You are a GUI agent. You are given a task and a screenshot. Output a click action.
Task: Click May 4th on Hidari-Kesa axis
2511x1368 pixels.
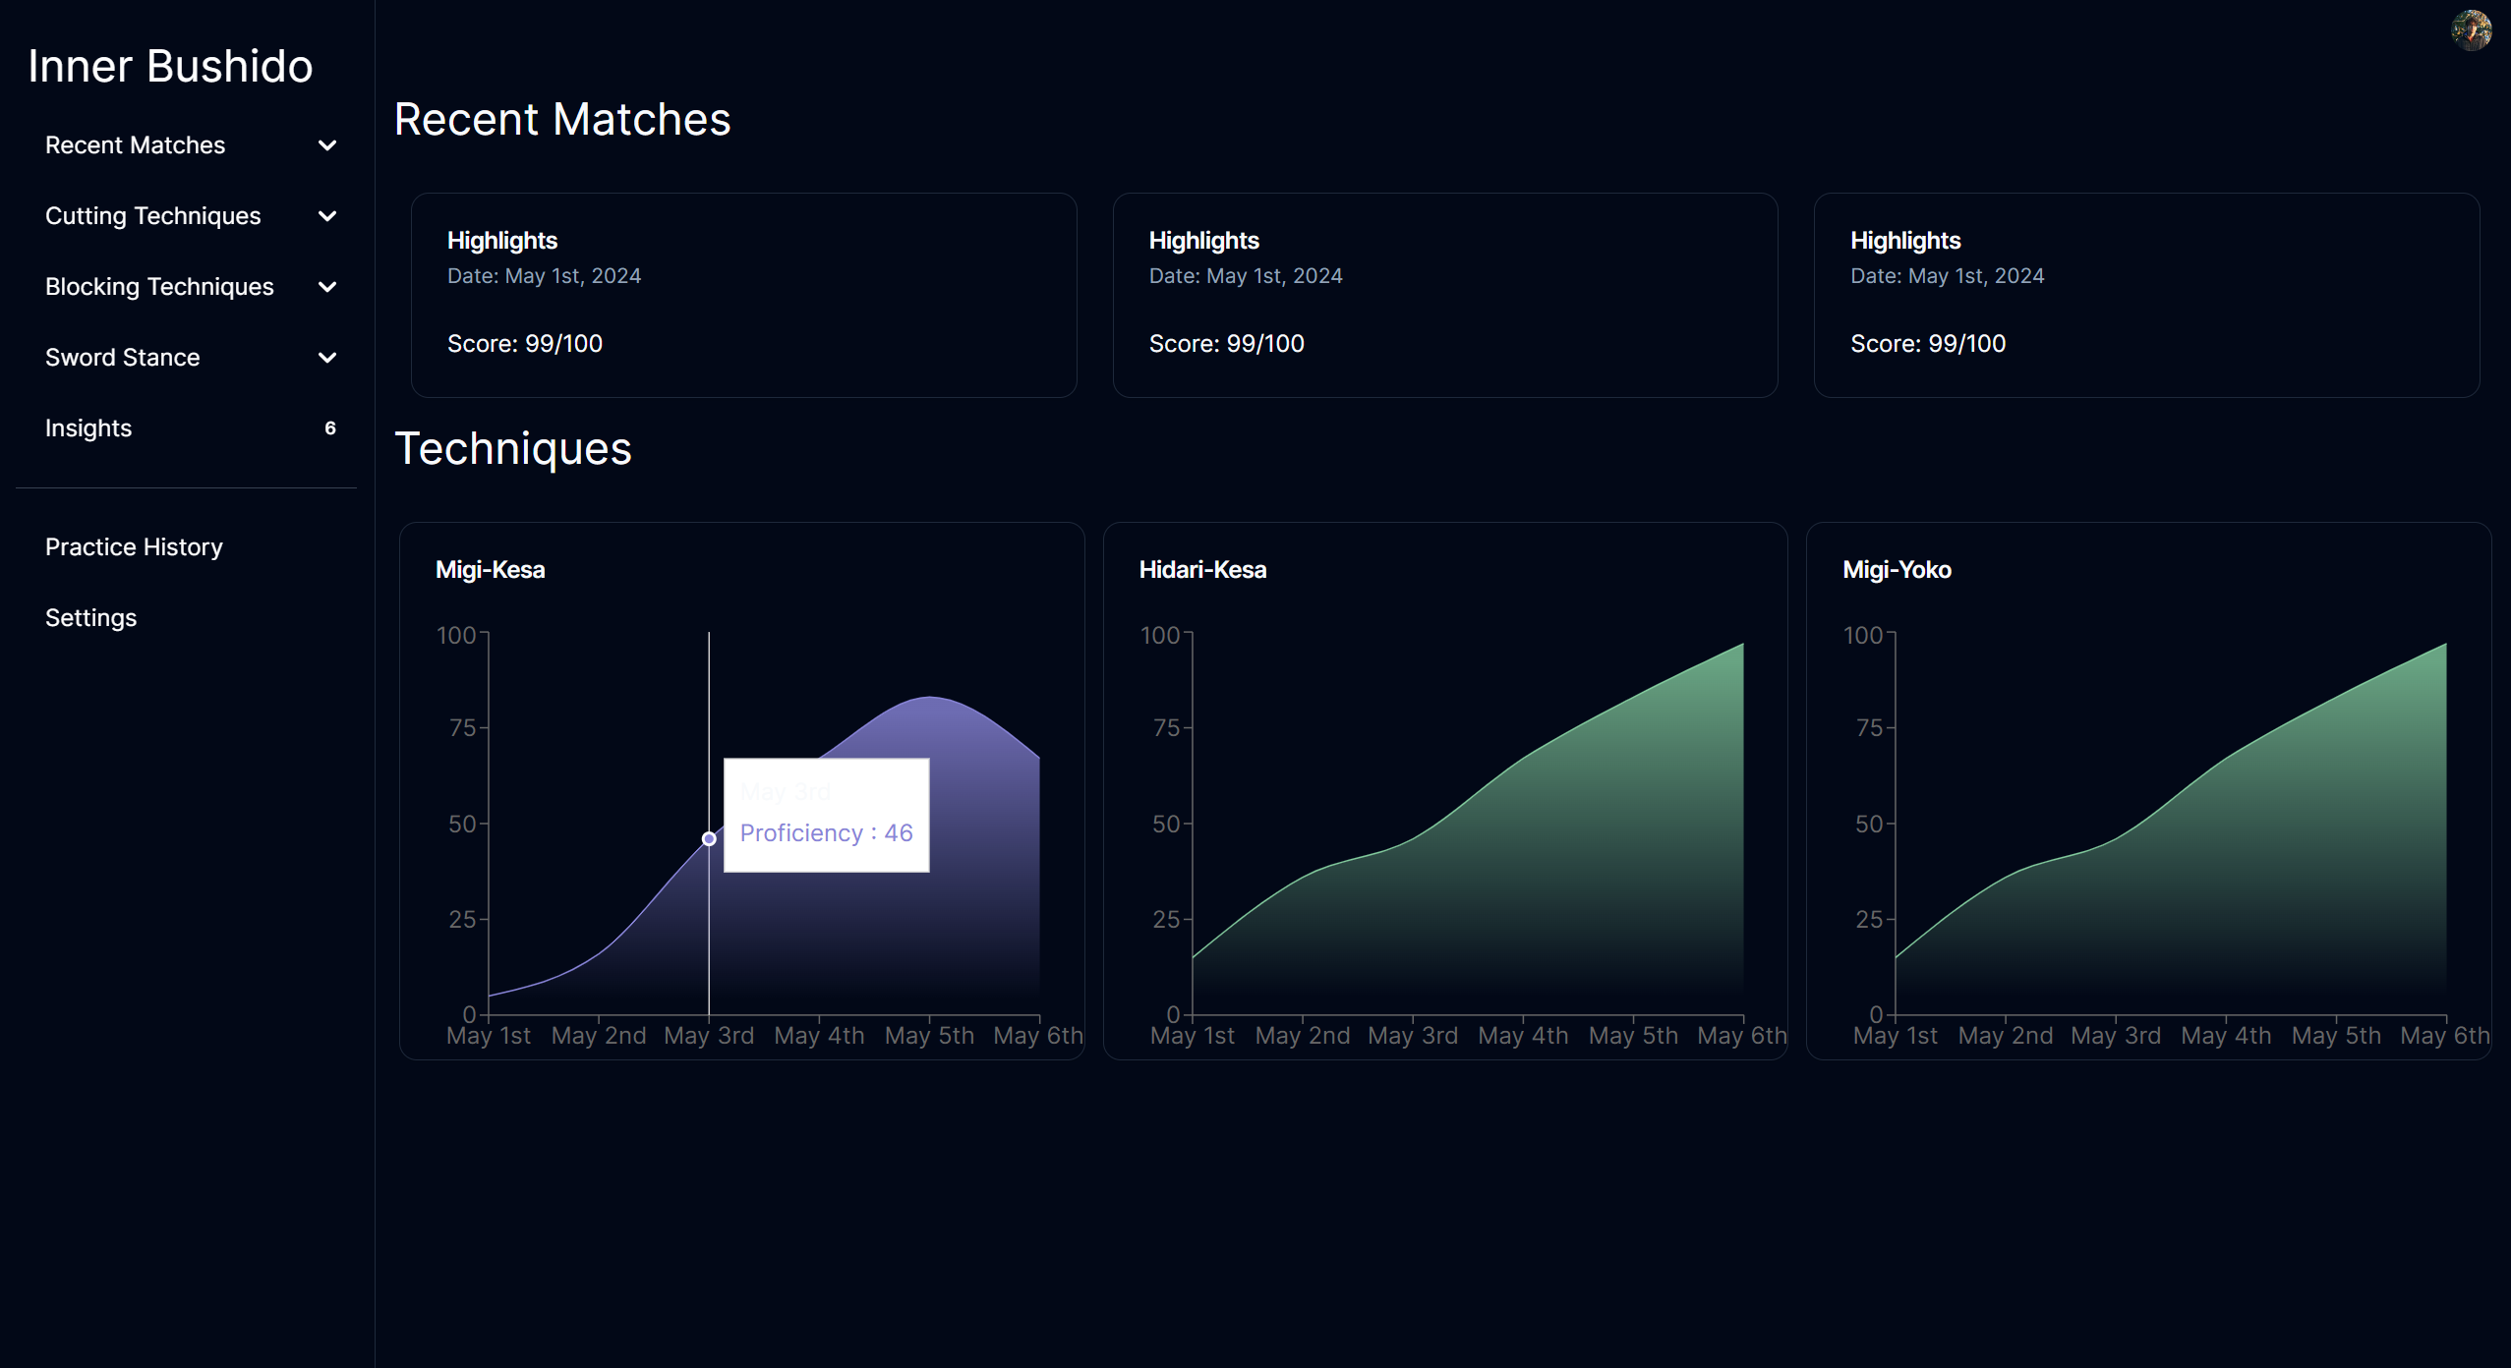pyautogui.click(x=1523, y=1036)
